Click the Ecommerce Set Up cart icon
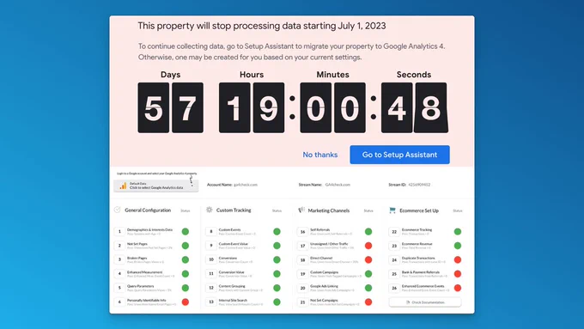Viewport: 584px width, 329px height. 392,210
